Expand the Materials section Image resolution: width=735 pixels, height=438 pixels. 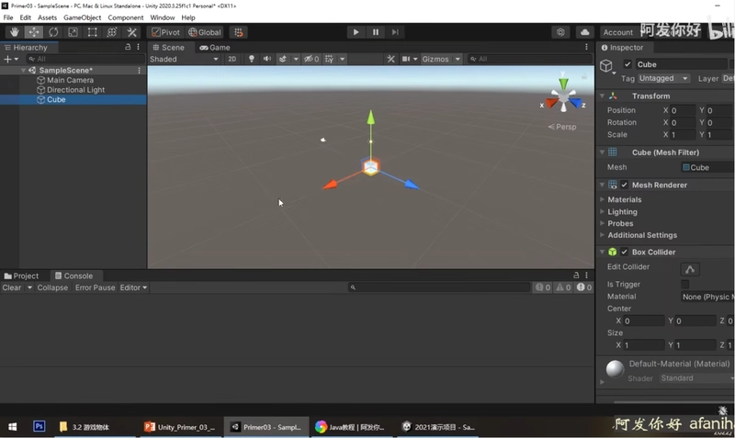(625, 199)
